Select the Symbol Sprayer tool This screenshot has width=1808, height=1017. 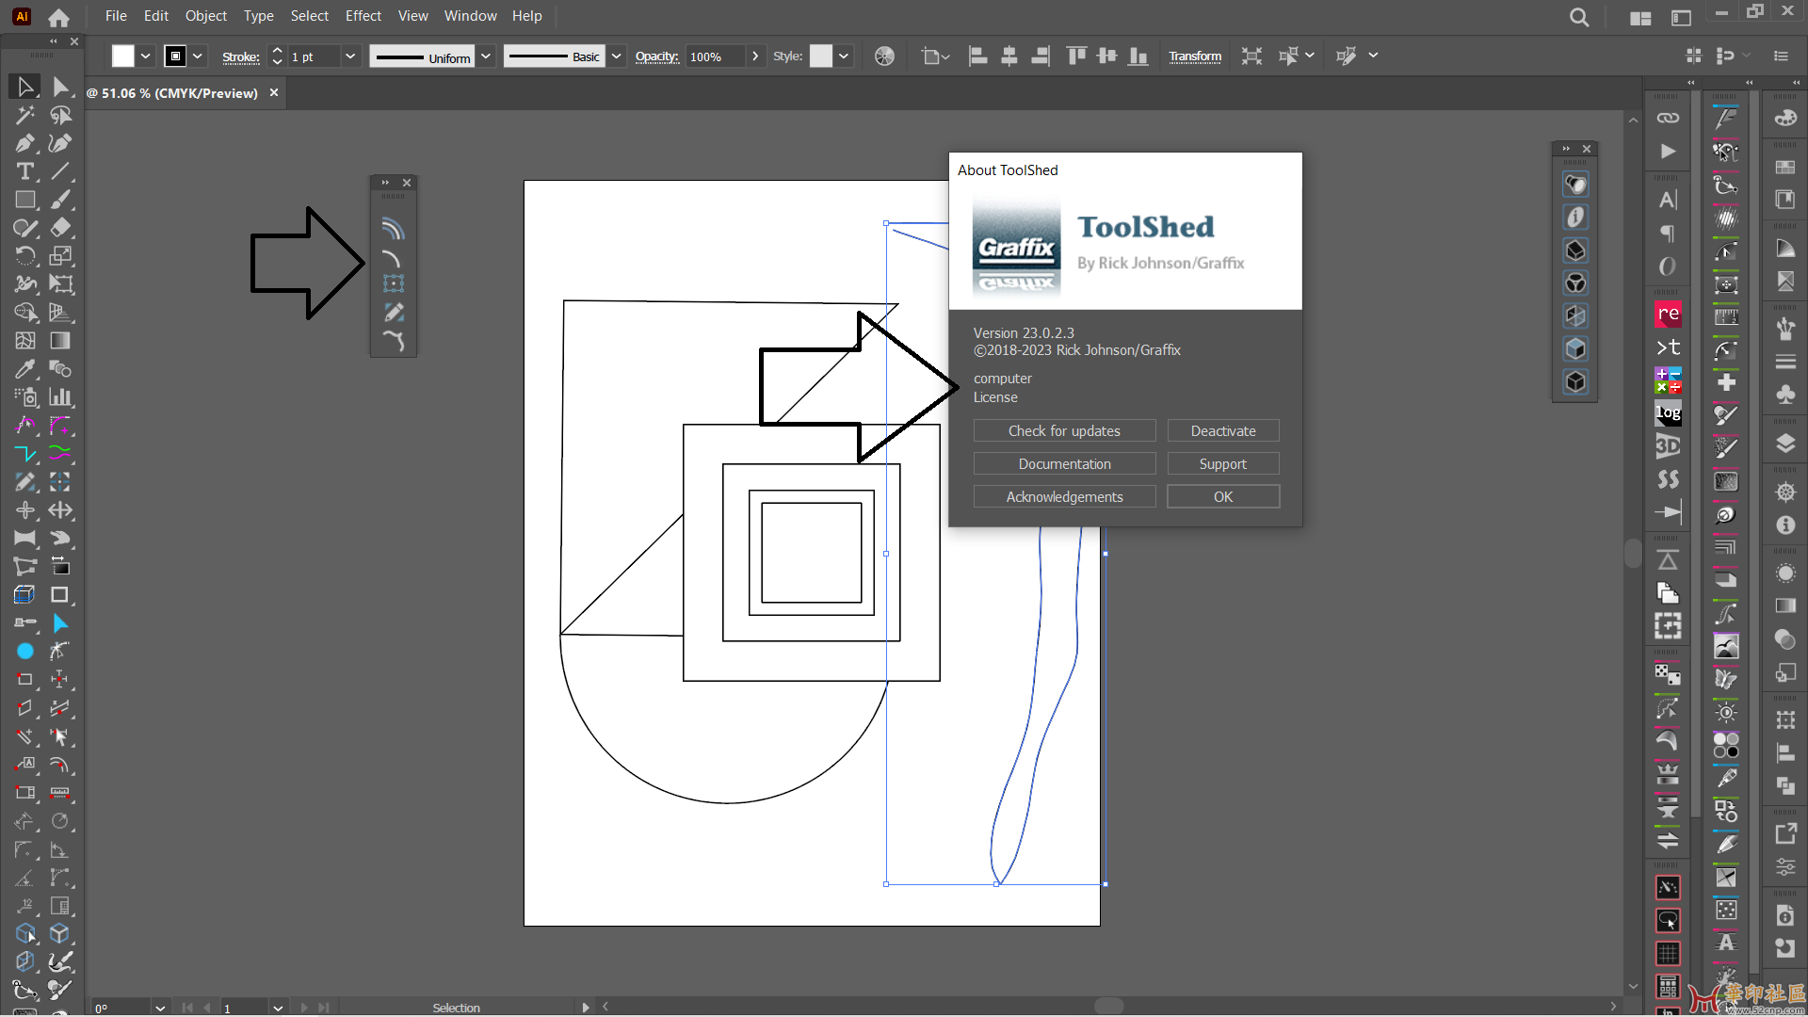coord(25,397)
